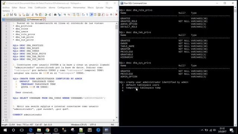Click the 'HIERARCHY' column row in SQL window
The image size is (238, 134).
127,57
